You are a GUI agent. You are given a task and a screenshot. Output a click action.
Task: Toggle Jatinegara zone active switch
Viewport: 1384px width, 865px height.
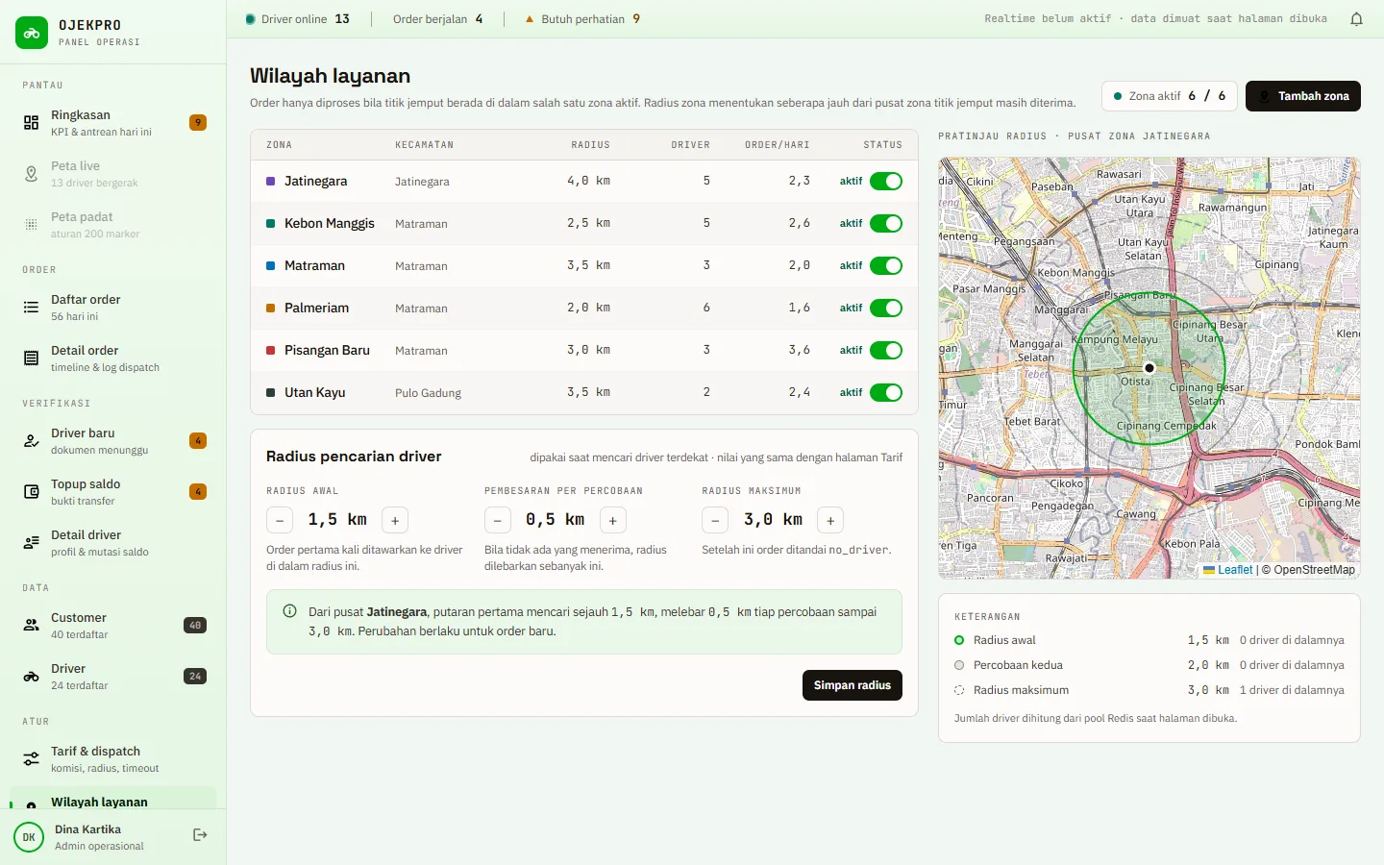click(x=886, y=182)
